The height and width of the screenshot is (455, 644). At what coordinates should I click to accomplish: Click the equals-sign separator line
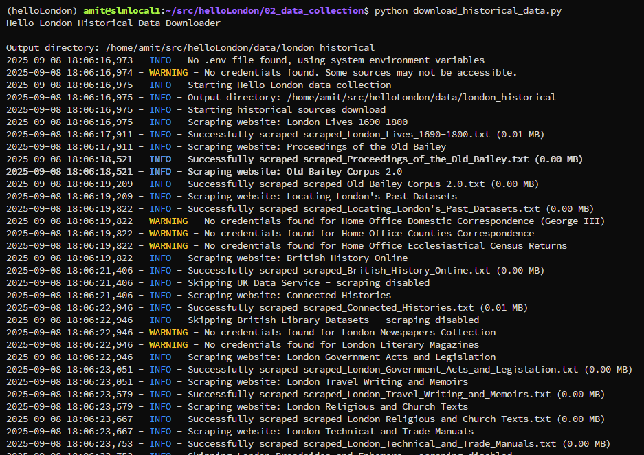tap(143, 36)
